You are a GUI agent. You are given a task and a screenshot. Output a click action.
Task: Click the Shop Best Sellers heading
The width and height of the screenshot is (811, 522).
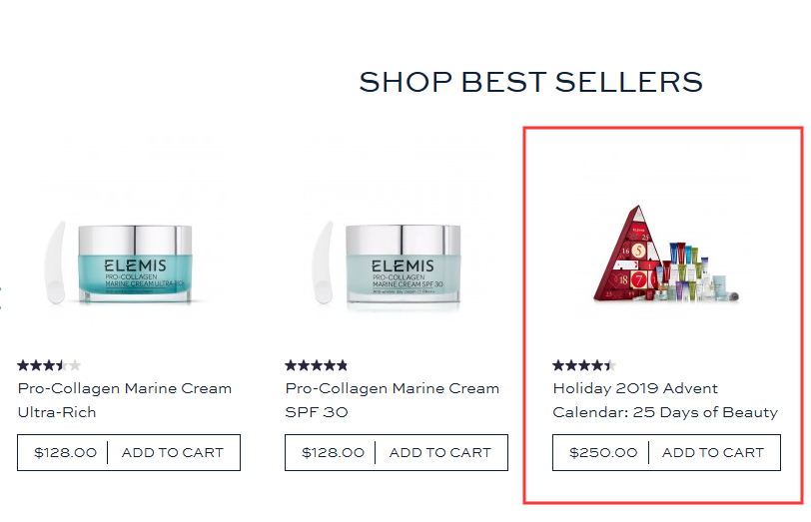(x=530, y=82)
